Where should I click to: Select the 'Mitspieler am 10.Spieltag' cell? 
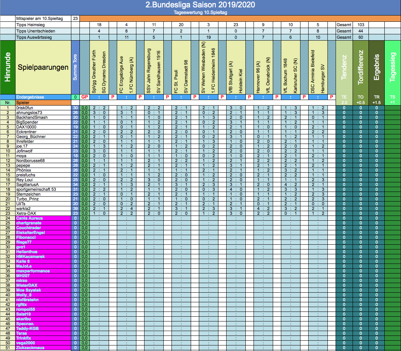[x=43, y=18]
